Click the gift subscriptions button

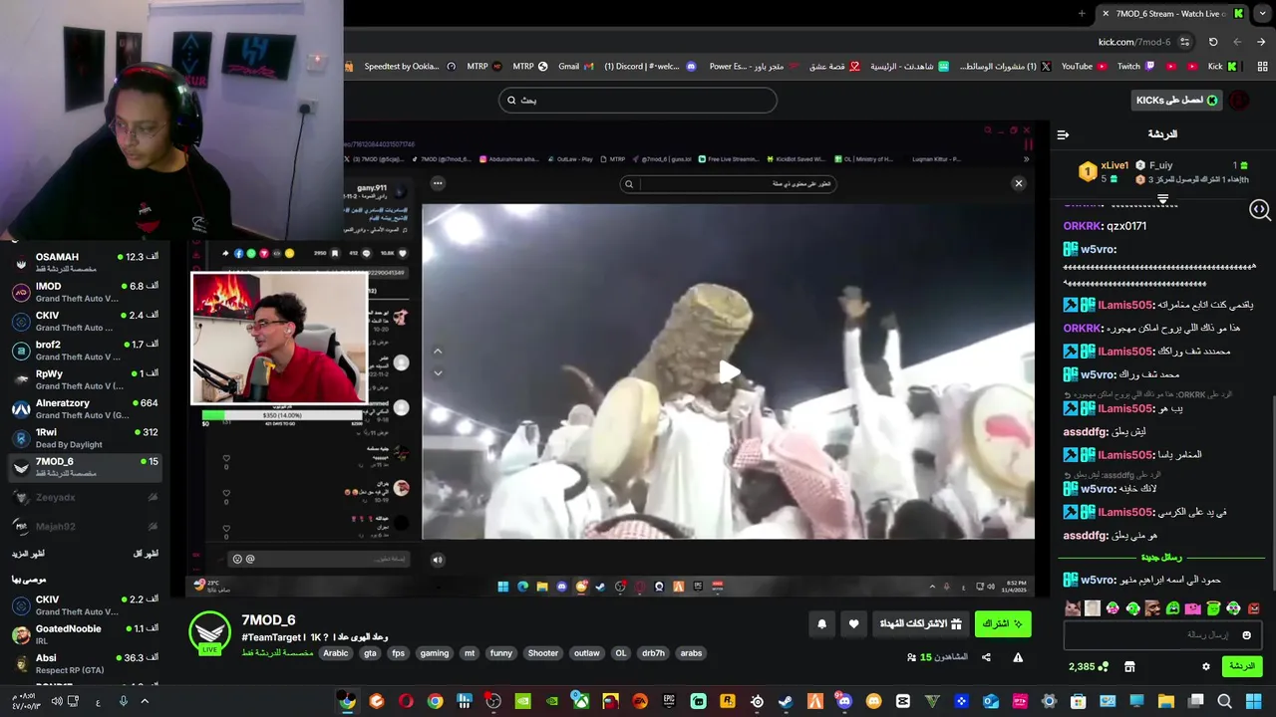click(x=920, y=624)
